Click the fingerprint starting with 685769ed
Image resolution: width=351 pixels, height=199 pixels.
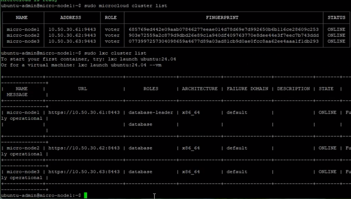(x=223, y=29)
